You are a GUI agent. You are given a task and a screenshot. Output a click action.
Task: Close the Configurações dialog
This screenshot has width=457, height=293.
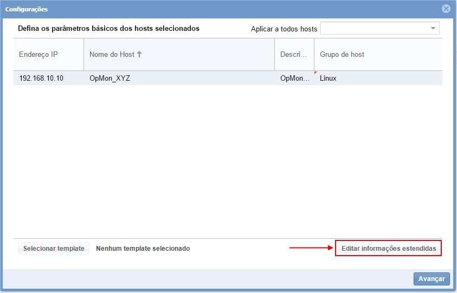[446, 9]
